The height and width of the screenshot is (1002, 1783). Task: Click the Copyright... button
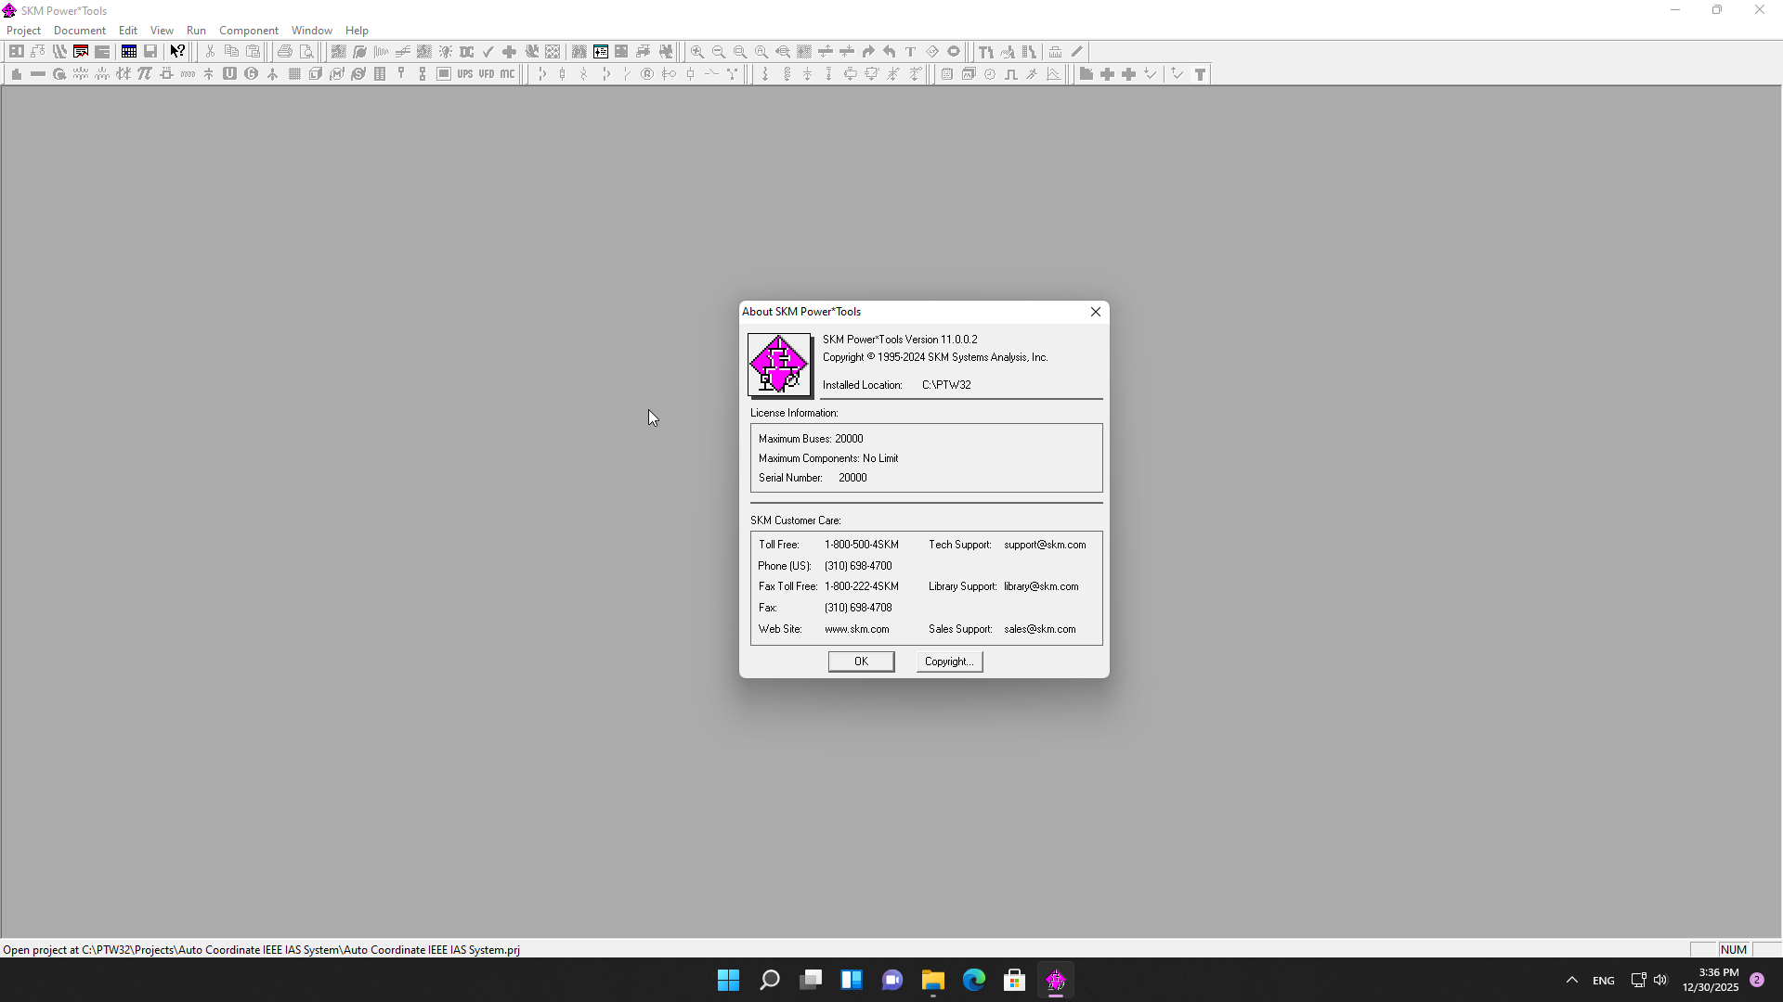click(949, 662)
